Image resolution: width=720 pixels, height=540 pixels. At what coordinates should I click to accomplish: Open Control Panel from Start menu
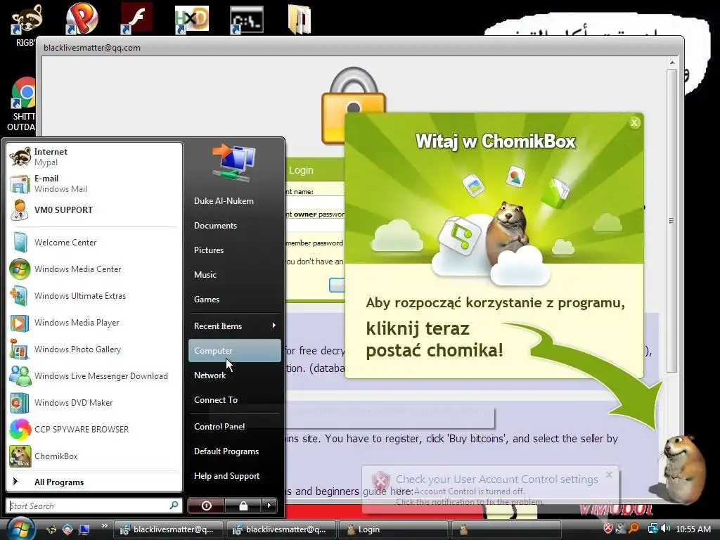tap(234, 427)
